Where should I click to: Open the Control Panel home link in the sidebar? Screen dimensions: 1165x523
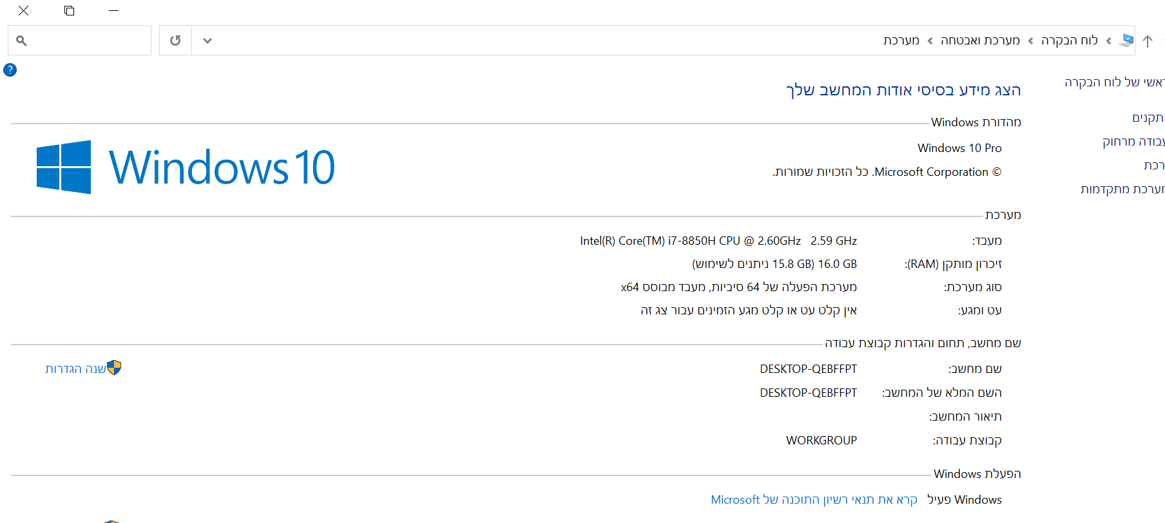pyautogui.click(x=1114, y=82)
